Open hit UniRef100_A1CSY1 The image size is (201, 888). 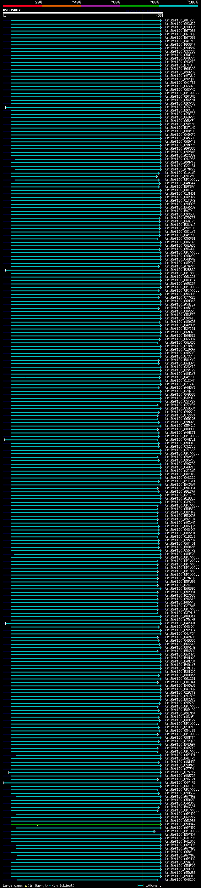[x=180, y=481]
